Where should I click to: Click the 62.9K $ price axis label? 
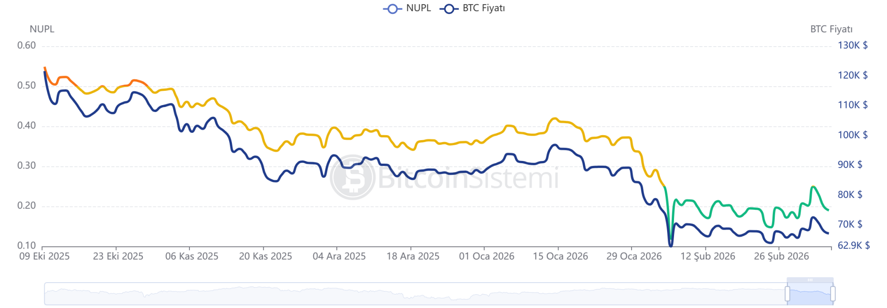point(854,245)
